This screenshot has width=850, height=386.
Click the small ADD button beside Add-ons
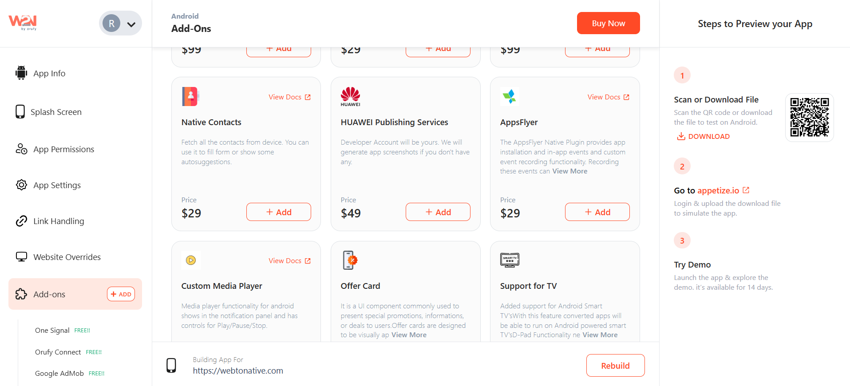(x=121, y=294)
